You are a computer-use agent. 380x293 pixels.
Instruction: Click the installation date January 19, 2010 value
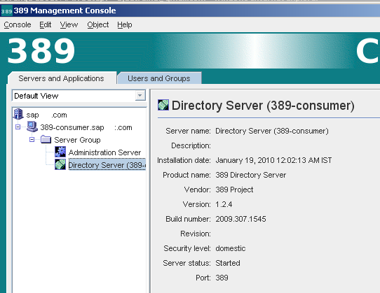click(x=273, y=160)
